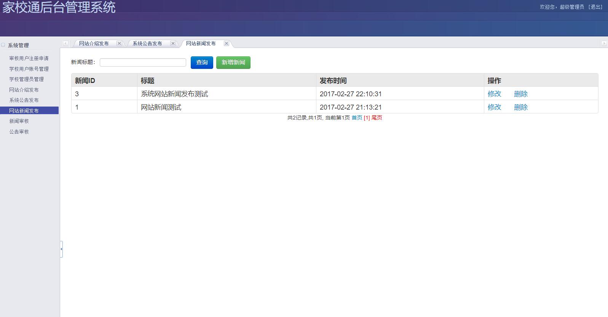Open 新闻审核 in the sidebar
Image resolution: width=608 pixels, height=317 pixels.
click(x=19, y=121)
